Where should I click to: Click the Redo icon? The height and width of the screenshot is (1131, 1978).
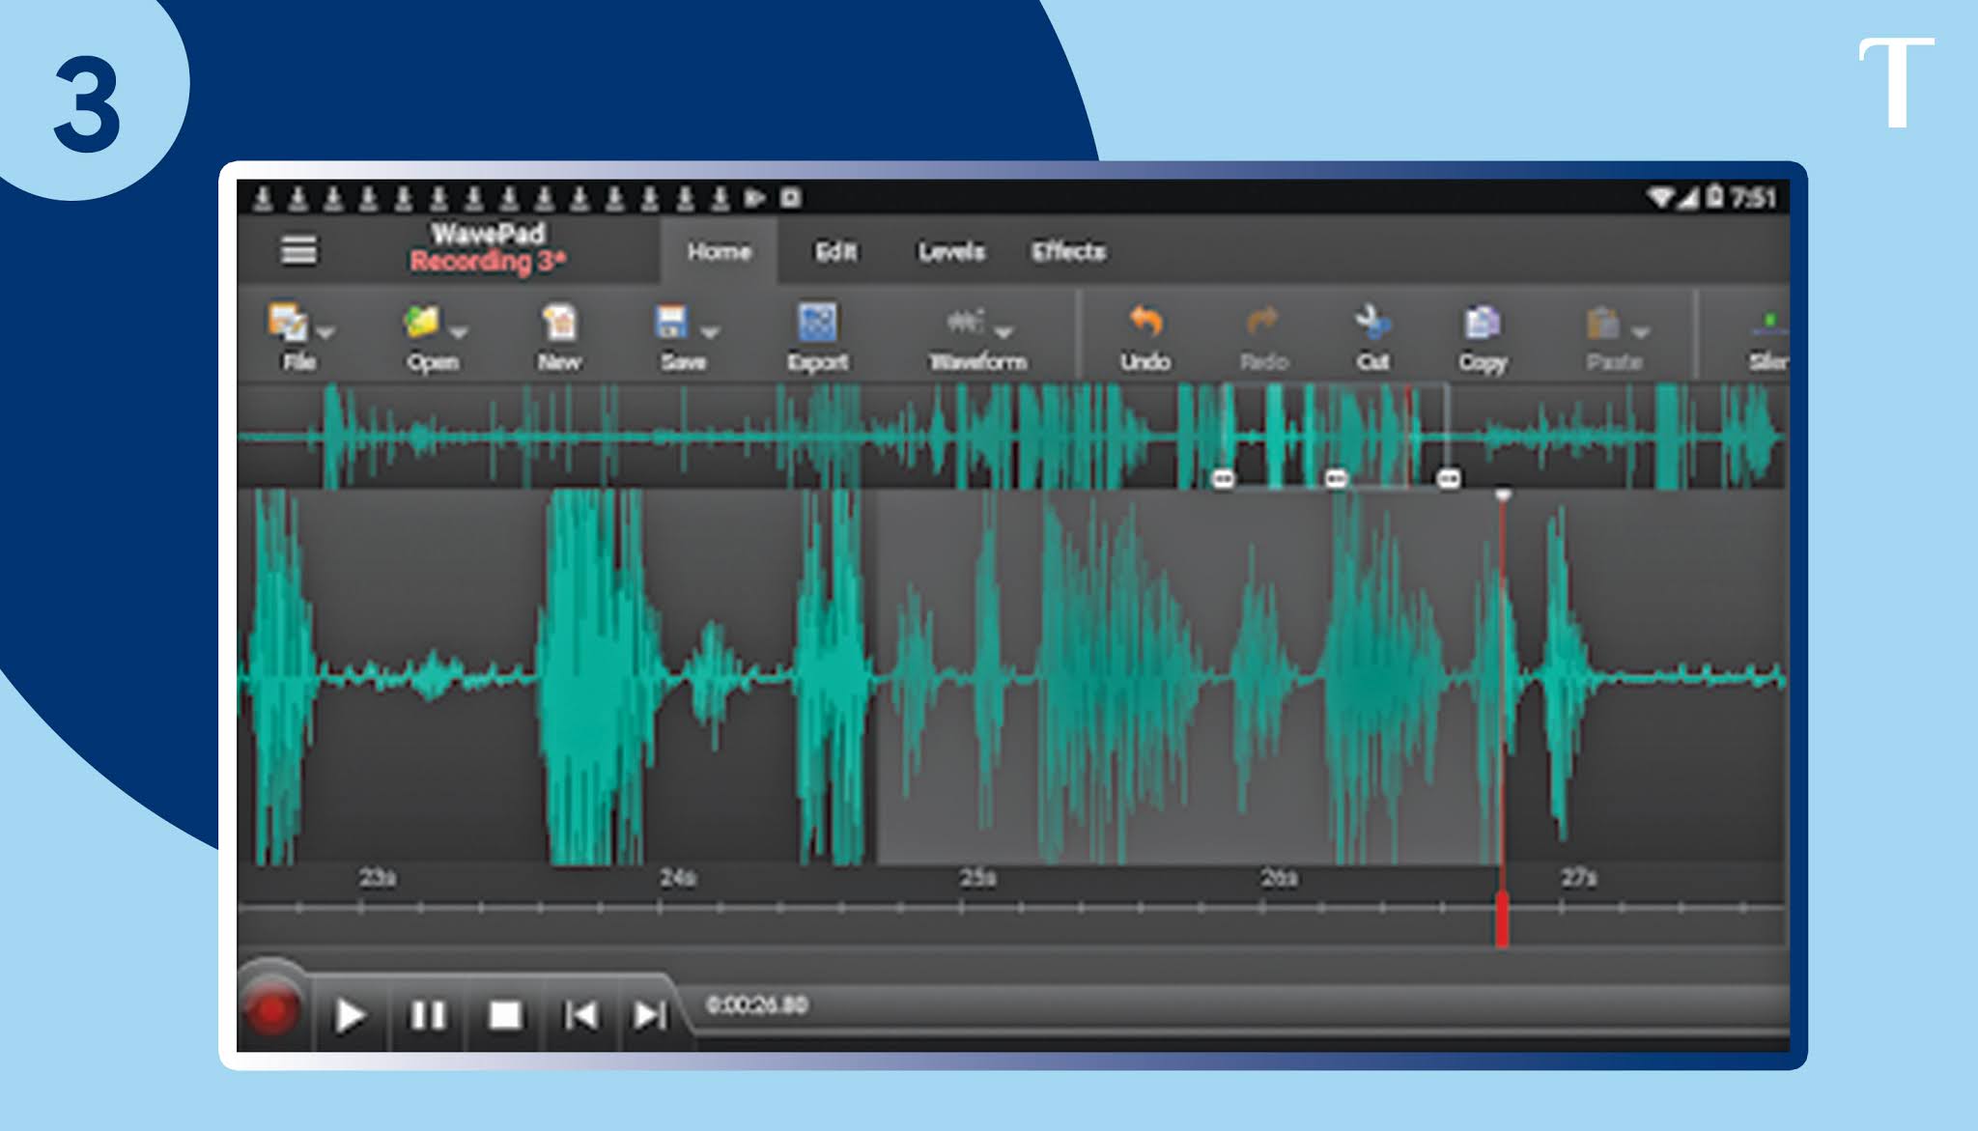click(x=1262, y=322)
